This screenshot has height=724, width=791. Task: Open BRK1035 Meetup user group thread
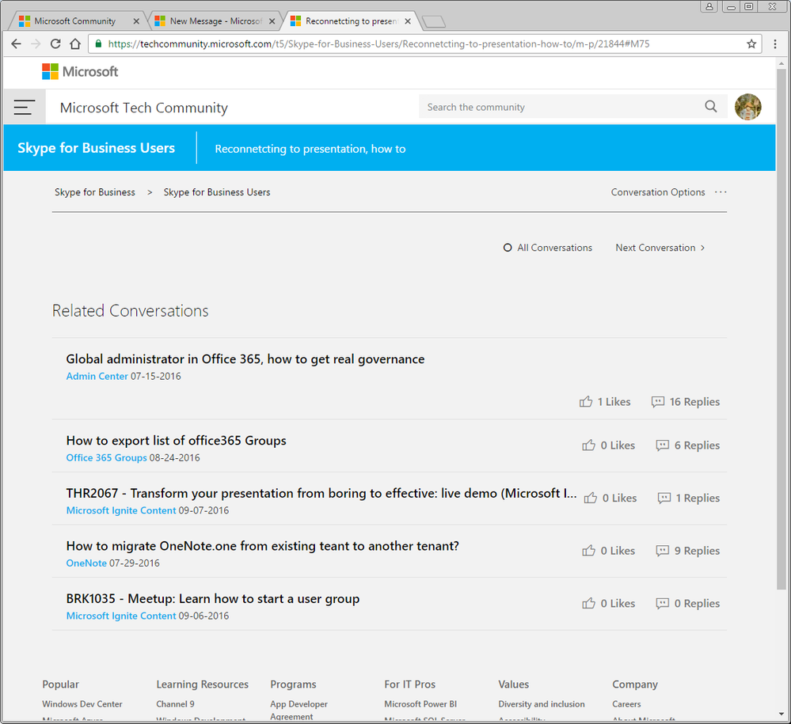(213, 598)
